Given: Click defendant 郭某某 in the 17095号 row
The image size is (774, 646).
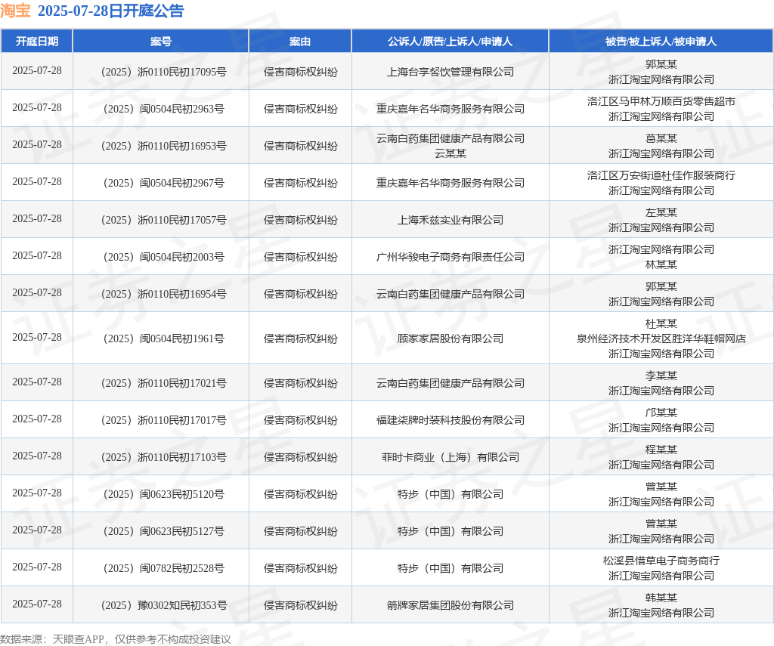Looking at the screenshot, I should pyautogui.click(x=661, y=64).
